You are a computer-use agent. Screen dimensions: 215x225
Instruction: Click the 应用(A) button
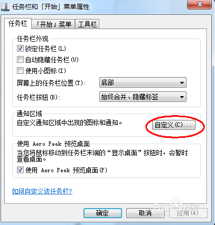pyautogui.click(x=188, y=213)
